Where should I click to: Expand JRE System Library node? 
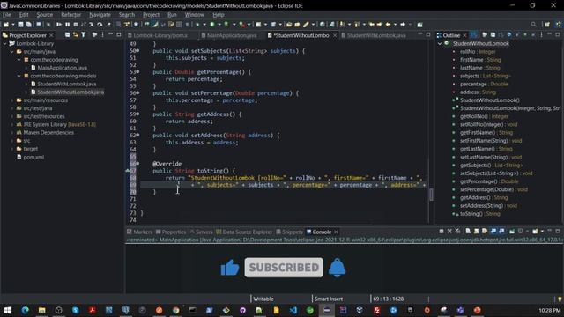pyautogui.click(x=11, y=124)
